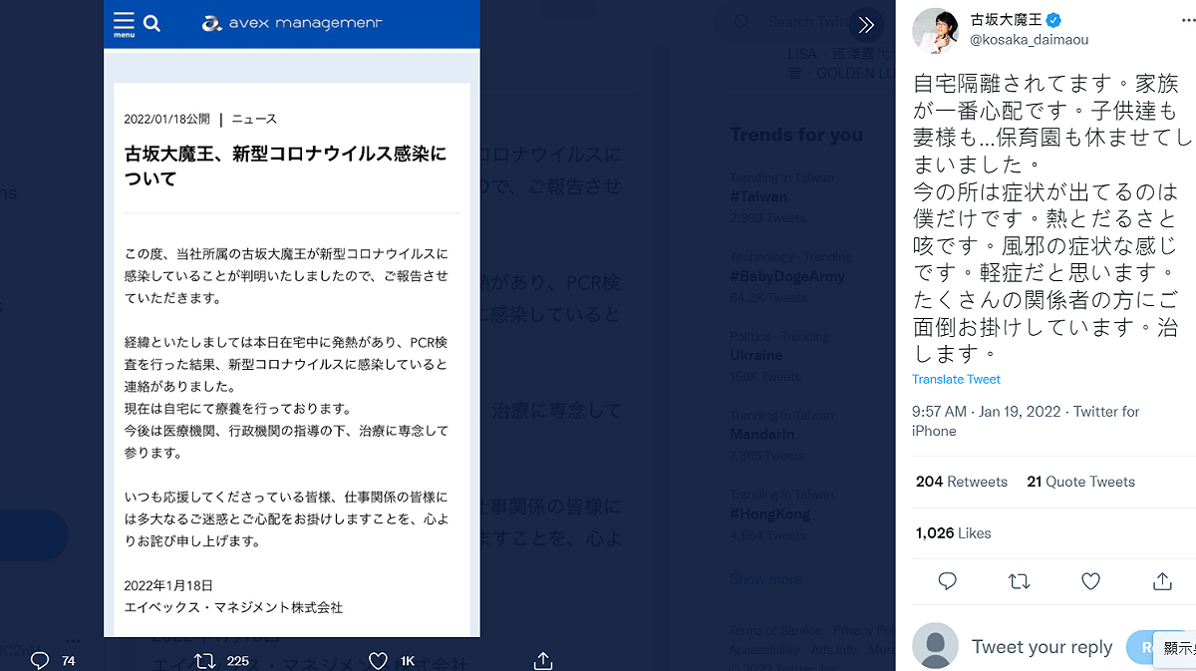Click the avex management logo
This screenshot has height=671, width=1196.
tap(292, 23)
